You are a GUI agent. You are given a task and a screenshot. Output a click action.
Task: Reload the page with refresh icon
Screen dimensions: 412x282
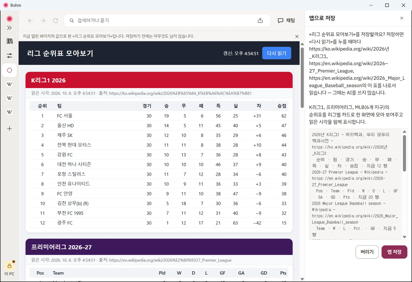coord(55,21)
